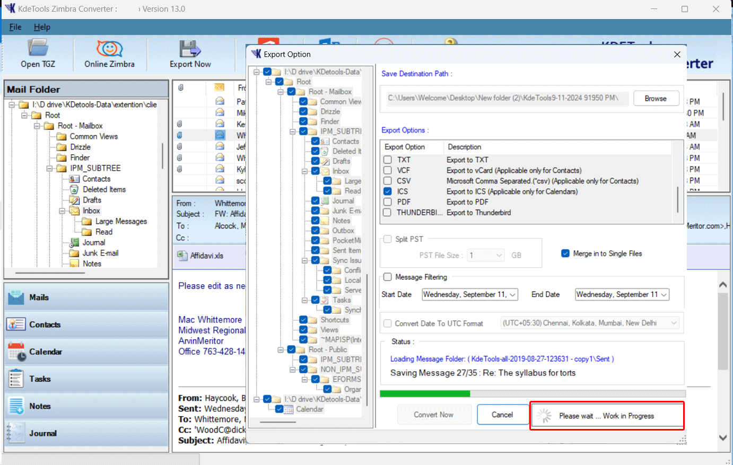Collapse IPM_SUBTREE in Mail Folder tree
733x465 pixels.
pyautogui.click(x=50, y=168)
